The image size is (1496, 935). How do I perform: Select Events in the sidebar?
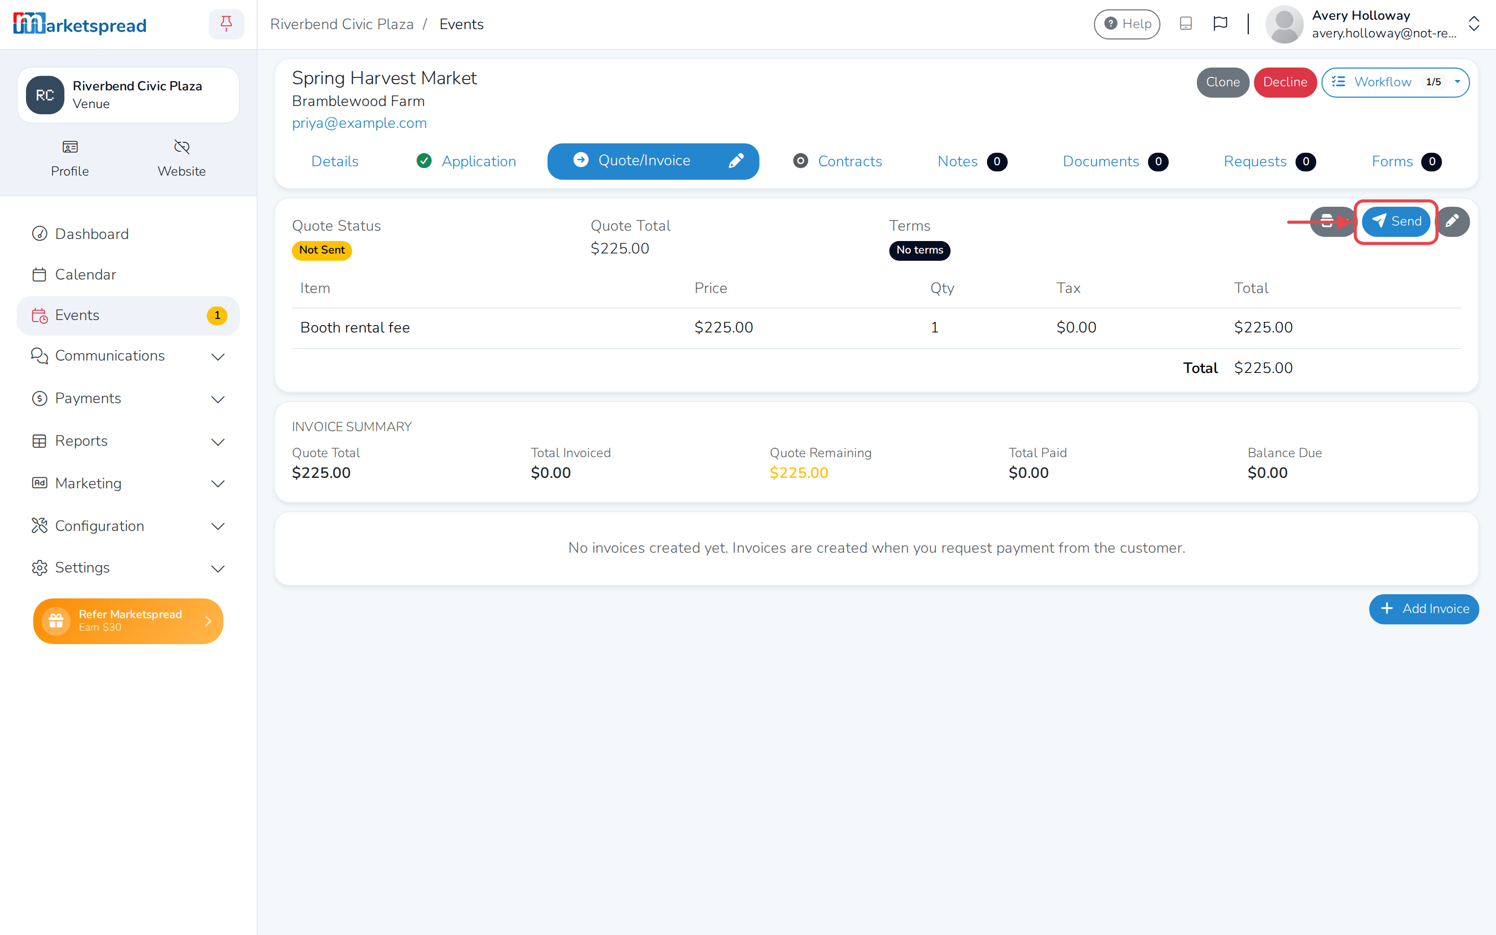click(x=128, y=315)
